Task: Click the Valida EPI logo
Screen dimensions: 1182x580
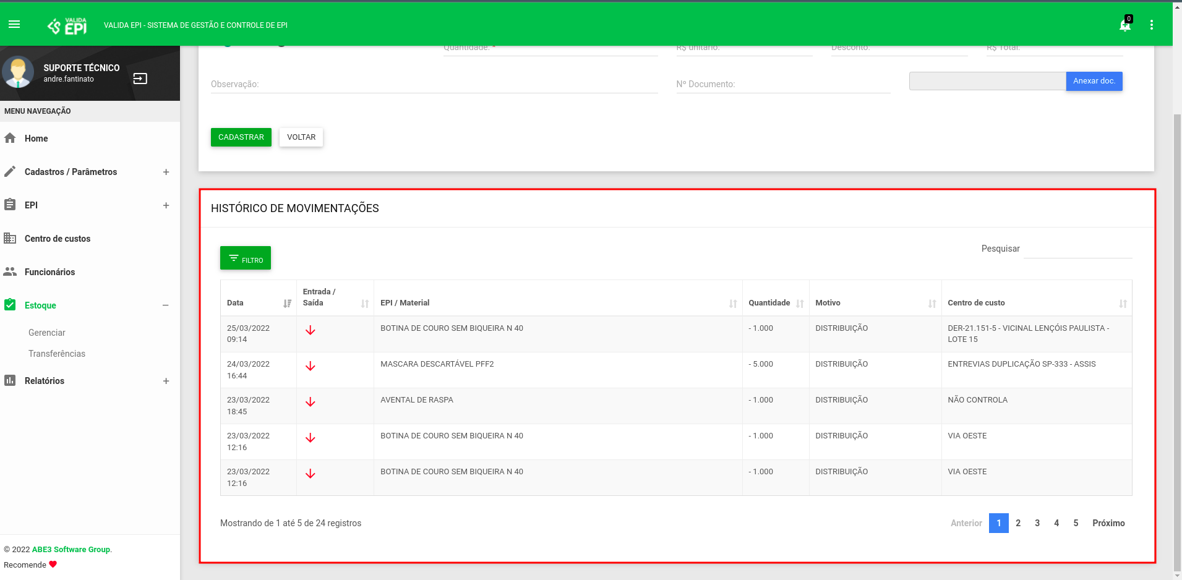Action: [67, 25]
